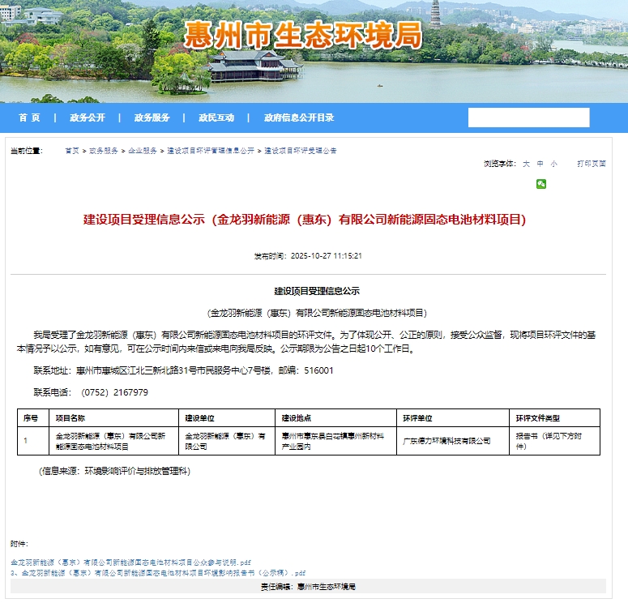Select the publish time 2025-10-27 11:15:21

[327, 255]
